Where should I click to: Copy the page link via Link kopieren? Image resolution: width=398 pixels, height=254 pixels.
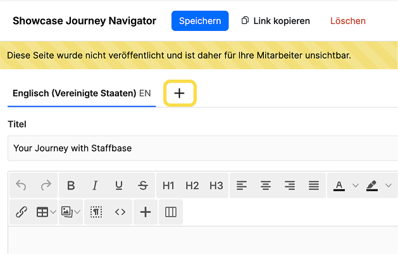[276, 21]
